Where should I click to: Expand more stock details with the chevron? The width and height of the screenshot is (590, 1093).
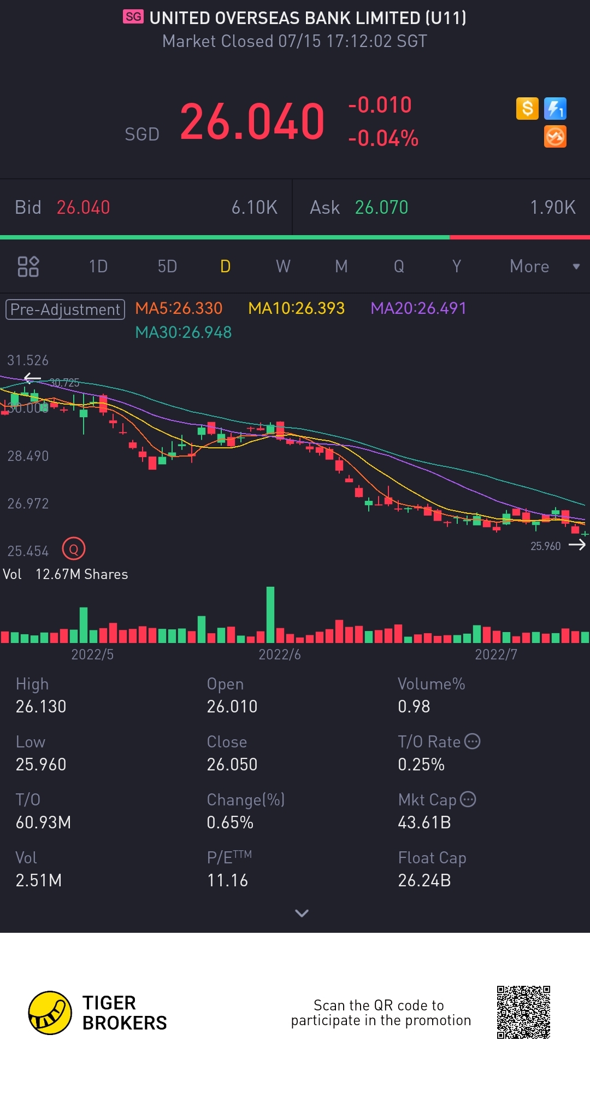302,913
